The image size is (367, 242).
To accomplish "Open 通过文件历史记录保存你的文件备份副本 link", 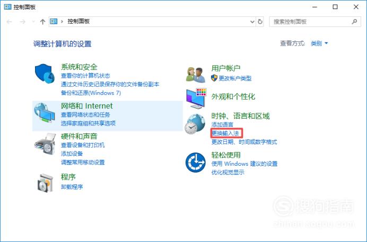I will click(110, 84).
